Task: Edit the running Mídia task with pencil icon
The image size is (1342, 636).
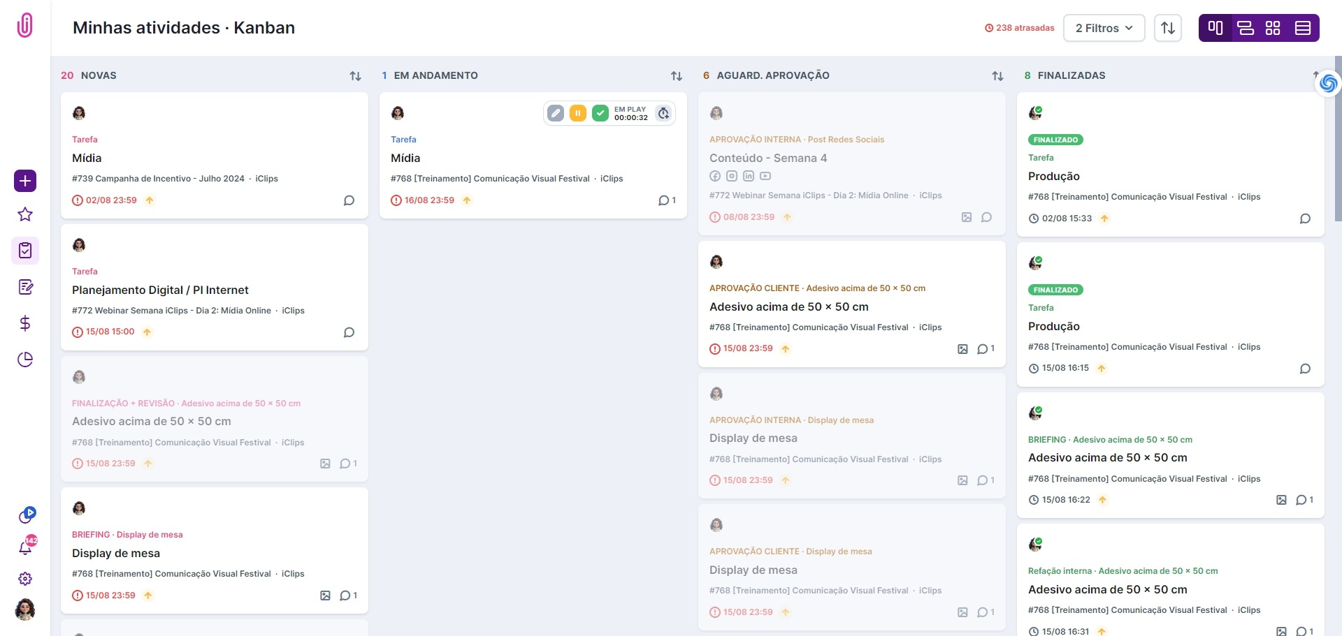Action: 556,113
